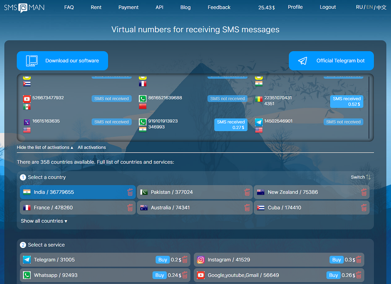Open All activations link
391x284 pixels.
pyautogui.click(x=92, y=147)
